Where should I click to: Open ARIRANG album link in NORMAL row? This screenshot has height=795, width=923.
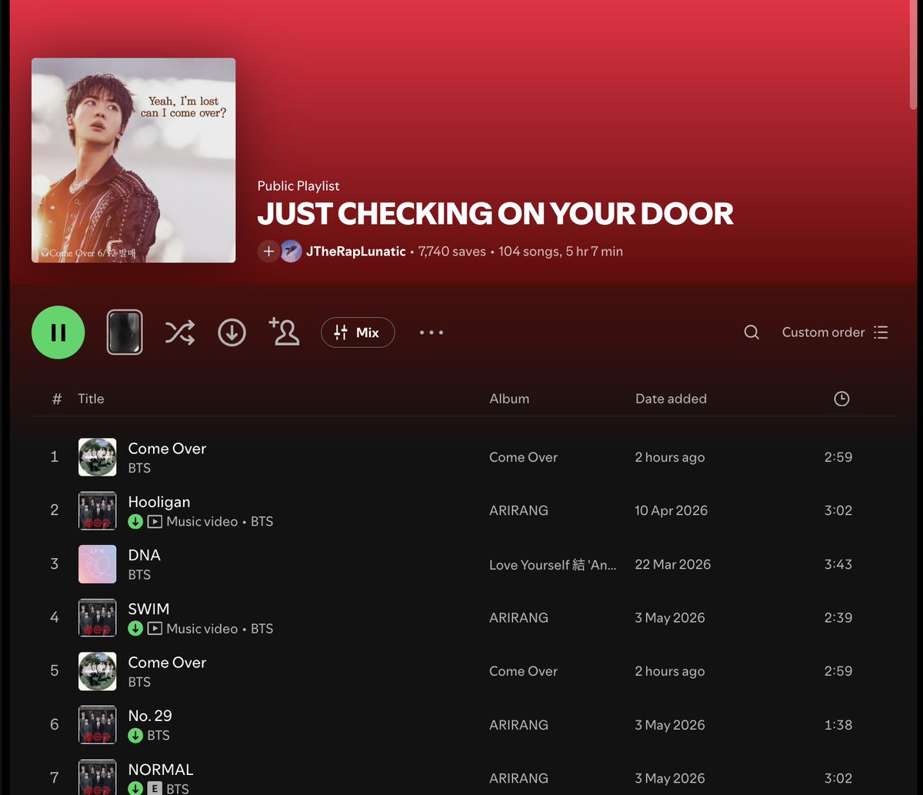coord(518,778)
